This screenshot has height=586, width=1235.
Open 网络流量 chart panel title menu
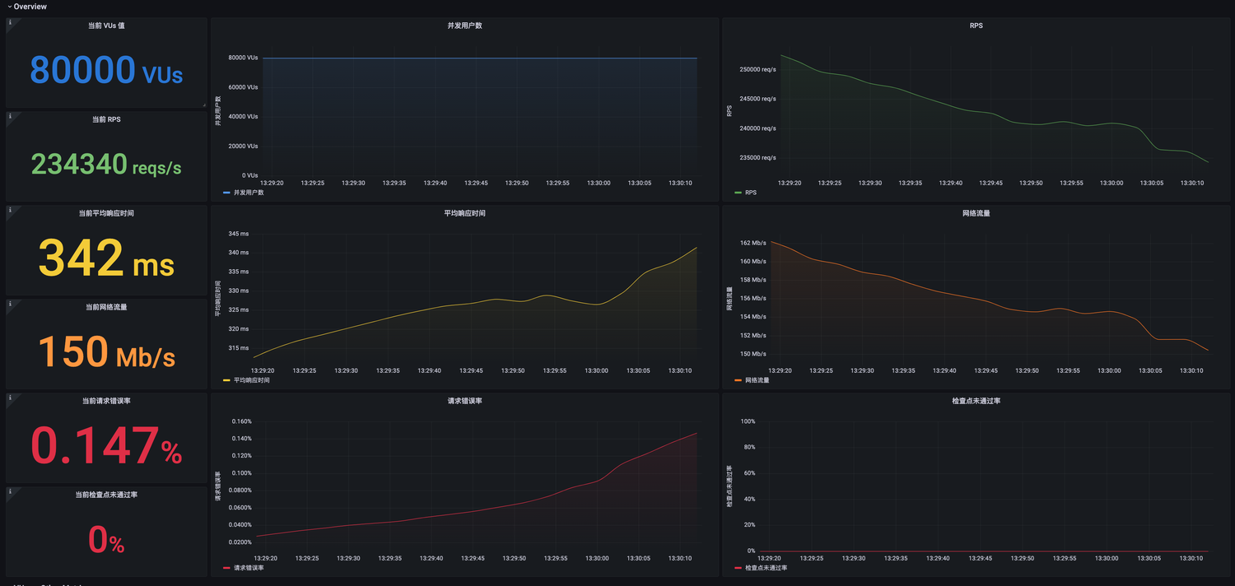(976, 213)
